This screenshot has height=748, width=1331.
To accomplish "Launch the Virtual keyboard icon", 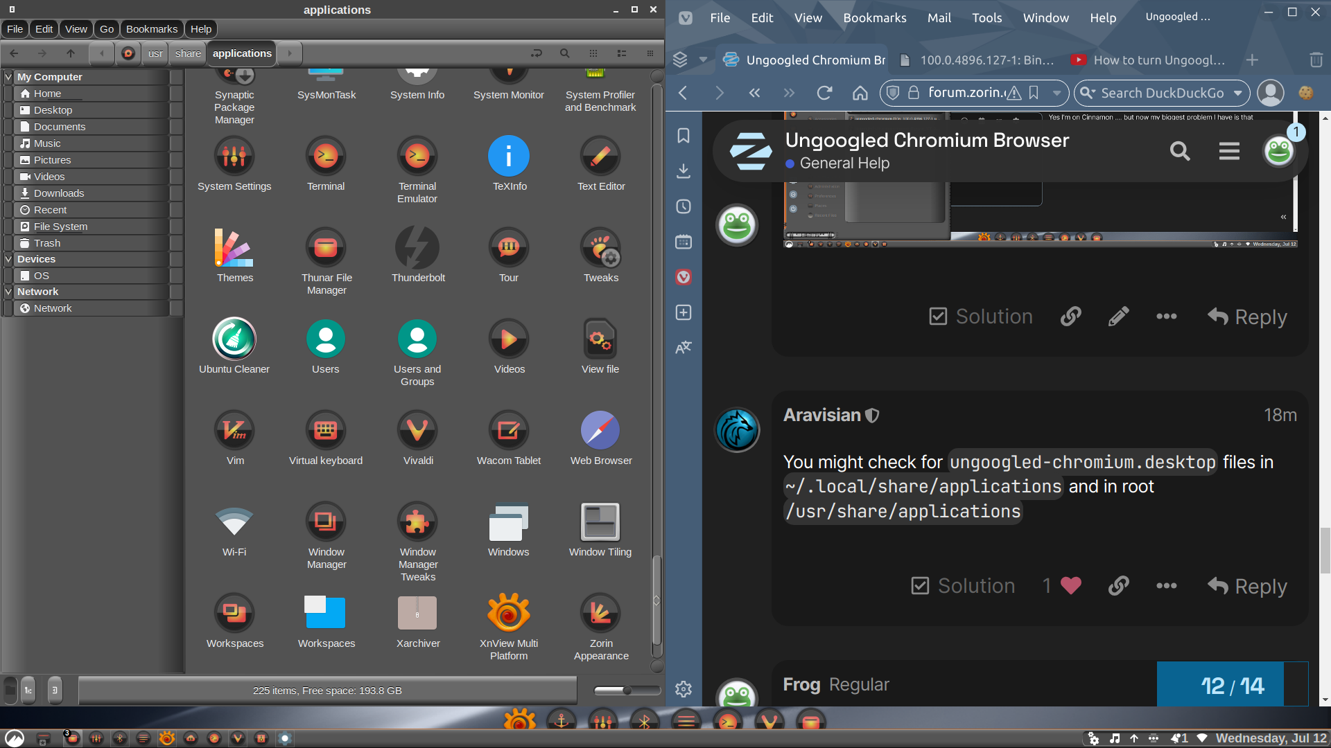I will point(326,430).
